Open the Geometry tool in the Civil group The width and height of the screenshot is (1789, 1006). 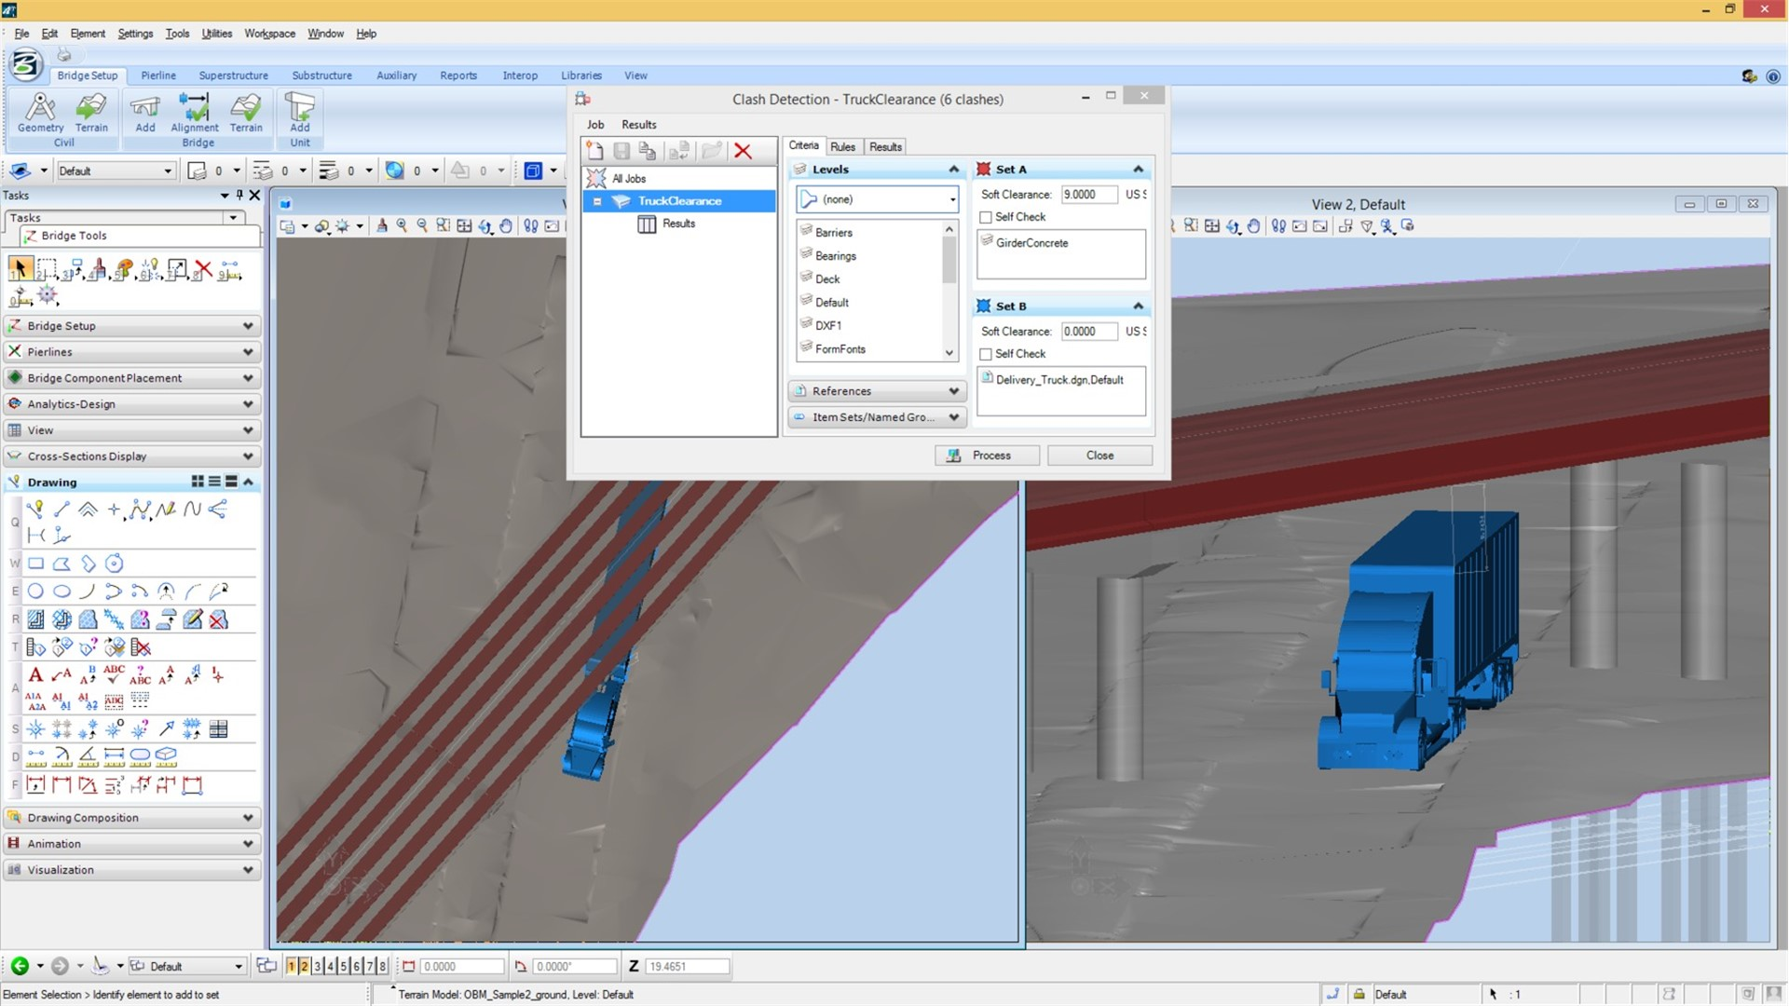pyautogui.click(x=40, y=112)
